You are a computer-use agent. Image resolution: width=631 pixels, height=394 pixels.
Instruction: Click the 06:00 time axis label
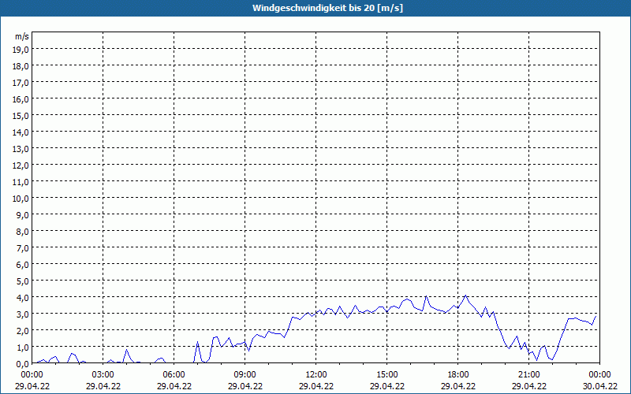(174, 375)
